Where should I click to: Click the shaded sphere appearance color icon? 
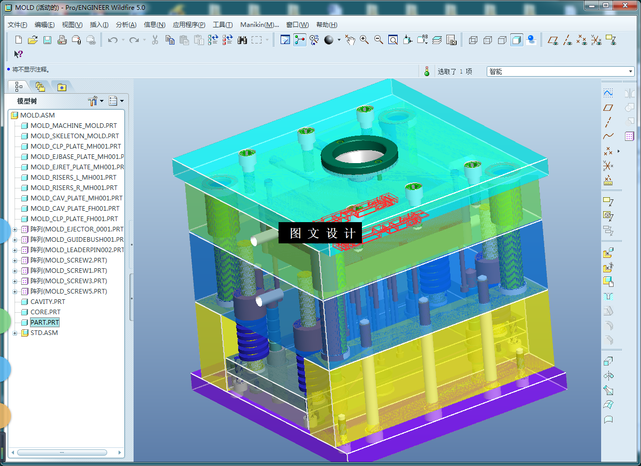click(x=329, y=40)
